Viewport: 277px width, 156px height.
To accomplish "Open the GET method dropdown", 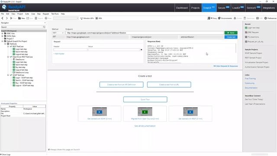I will pos(58,33).
